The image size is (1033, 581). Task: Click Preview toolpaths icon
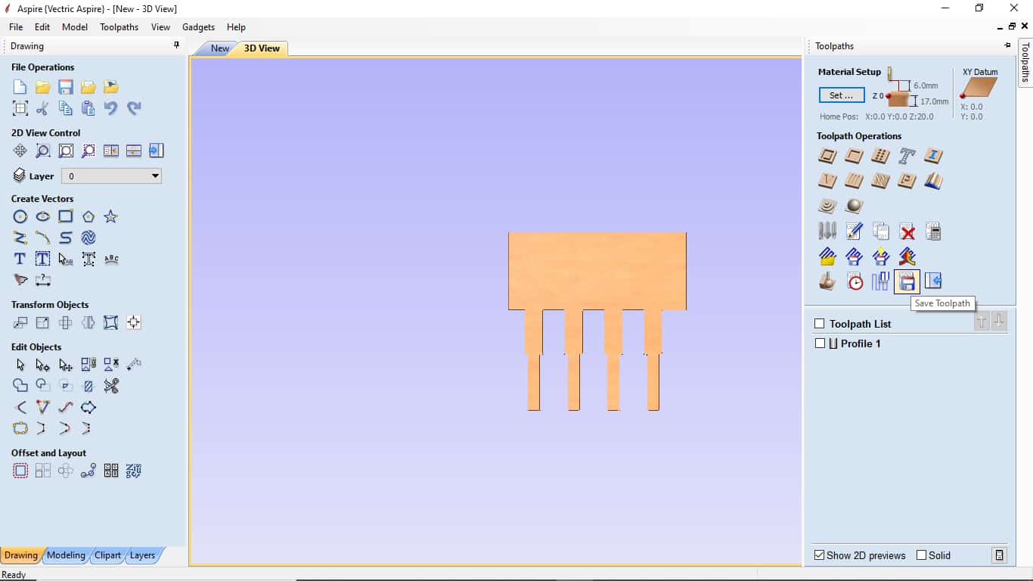(x=827, y=281)
